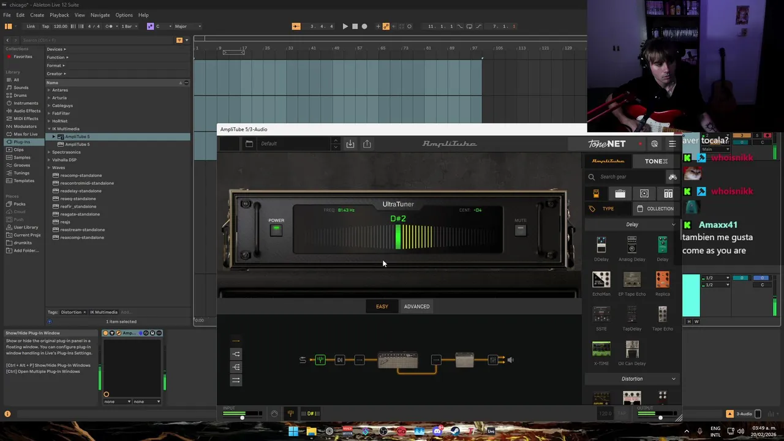Open AmpliTube preset browser folder icon
The height and width of the screenshot is (441, 784).
point(249,143)
